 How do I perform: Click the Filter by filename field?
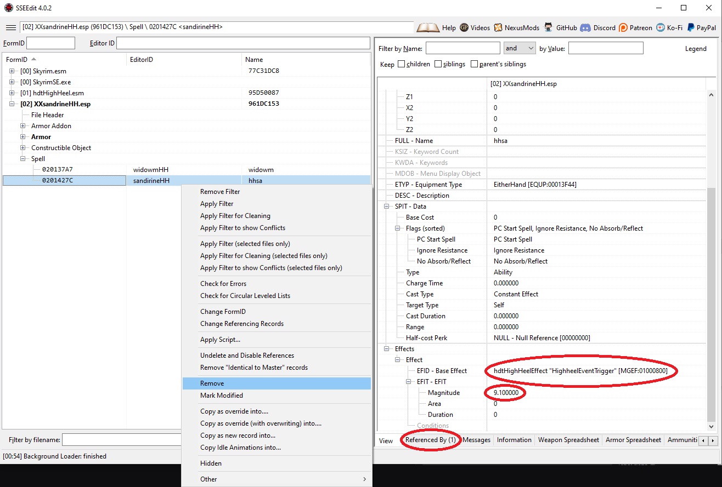click(x=121, y=440)
